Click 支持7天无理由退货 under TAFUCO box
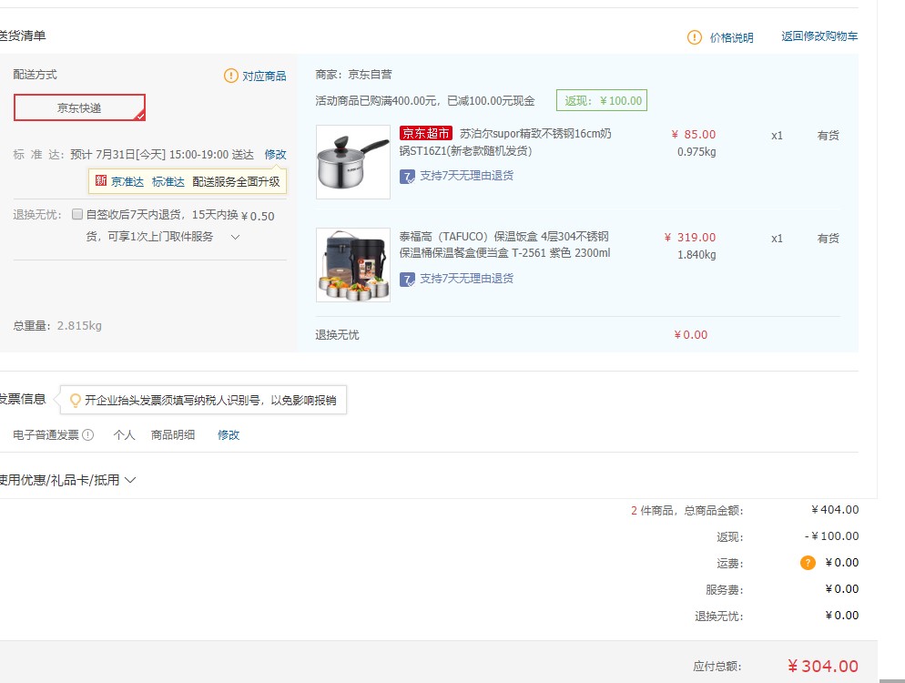Image resolution: width=905 pixels, height=683 pixels. click(466, 278)
